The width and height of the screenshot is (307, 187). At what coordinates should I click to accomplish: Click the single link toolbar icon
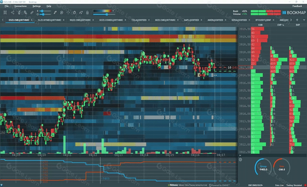click(32, 13)
